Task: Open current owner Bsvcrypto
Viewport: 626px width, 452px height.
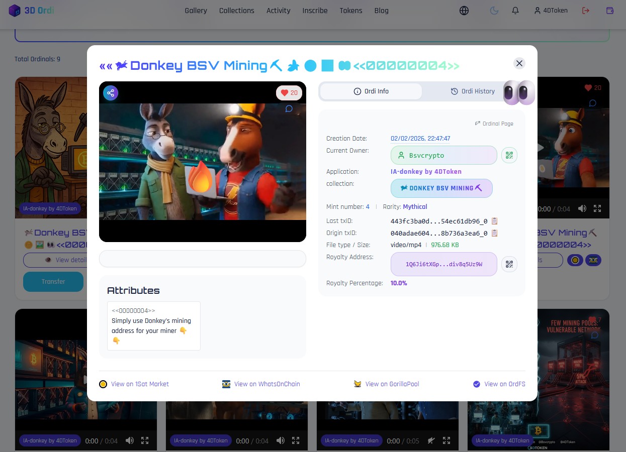Action: 444,155
